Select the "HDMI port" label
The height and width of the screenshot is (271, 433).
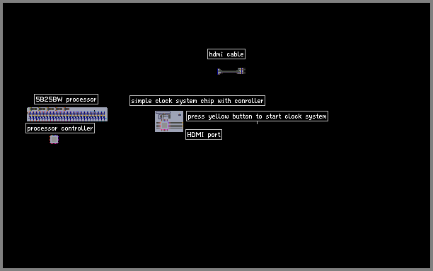(x=204, y=134)
